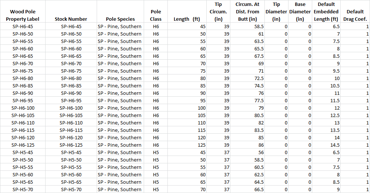Click the Default Drag Coef. header
This screenshot has height=193, width=370.
355,15
